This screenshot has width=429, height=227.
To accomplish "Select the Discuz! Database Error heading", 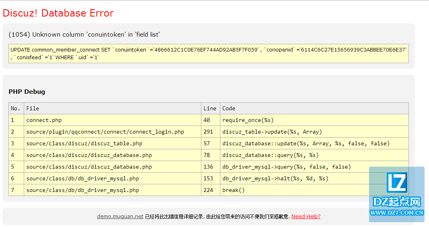I will [x=58, y=13].
